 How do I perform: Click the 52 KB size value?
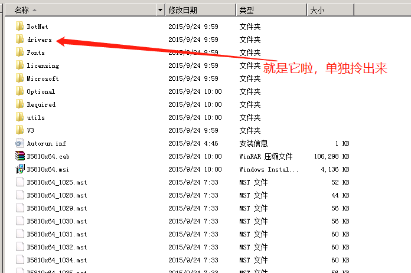[340, 182]
